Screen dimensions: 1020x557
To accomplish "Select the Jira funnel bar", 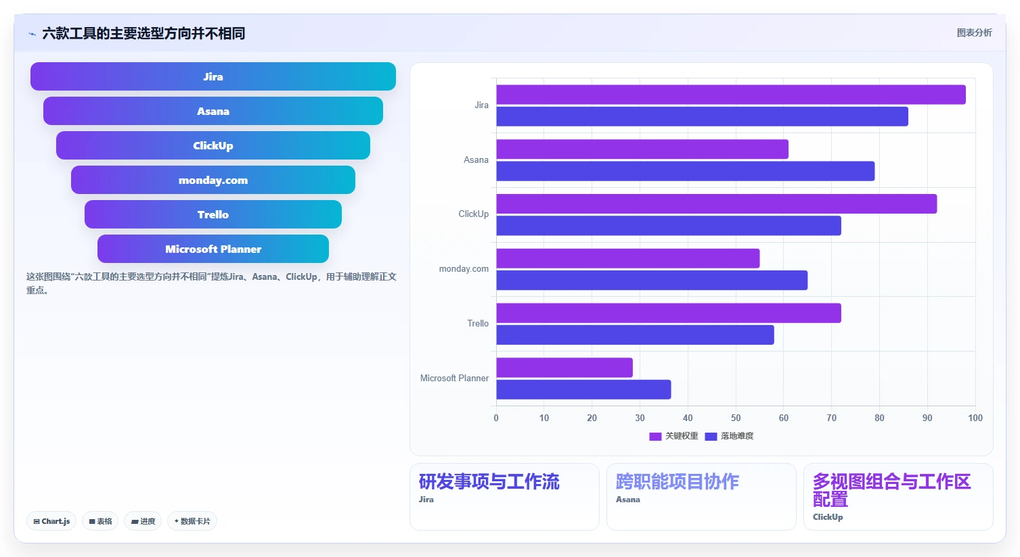I will tap(213, 76).
